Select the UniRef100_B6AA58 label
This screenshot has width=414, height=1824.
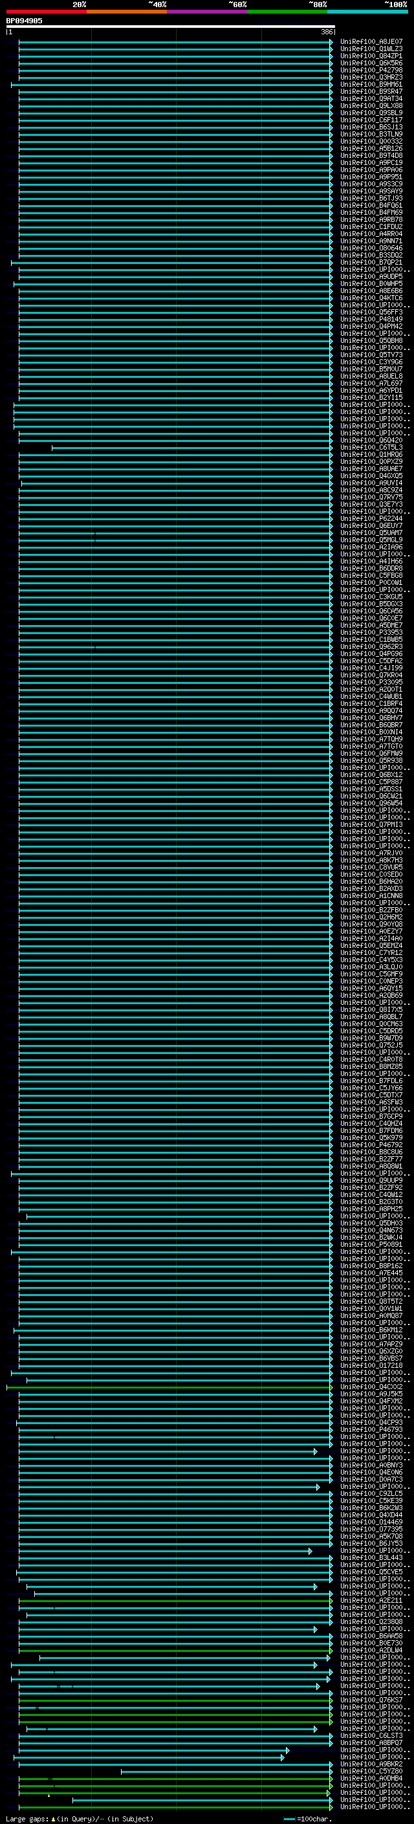pos(371,1636)
